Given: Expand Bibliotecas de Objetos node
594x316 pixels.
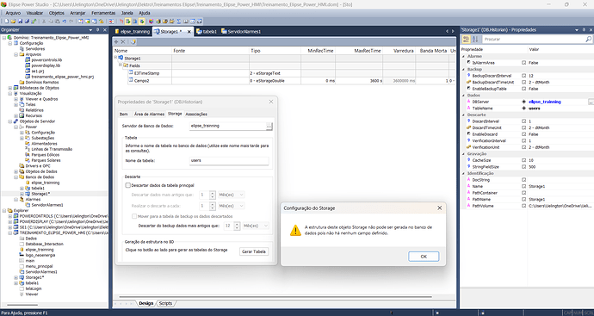Looking at the screenshot, I should (x=10, y=88).
